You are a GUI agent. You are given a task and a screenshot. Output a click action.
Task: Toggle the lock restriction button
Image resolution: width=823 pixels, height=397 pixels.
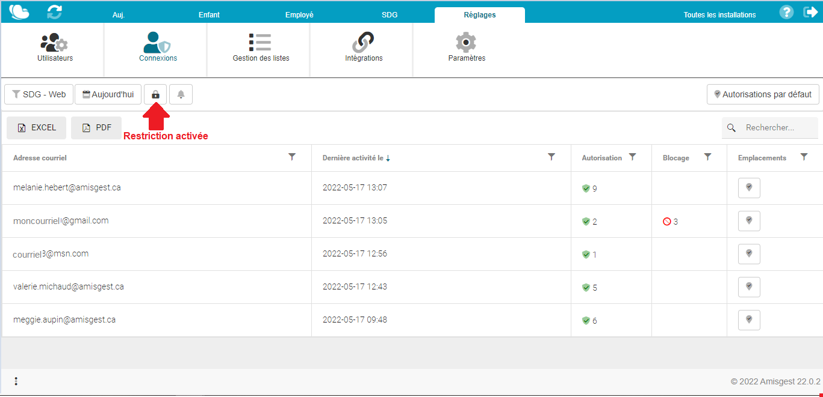coord(155,94)
